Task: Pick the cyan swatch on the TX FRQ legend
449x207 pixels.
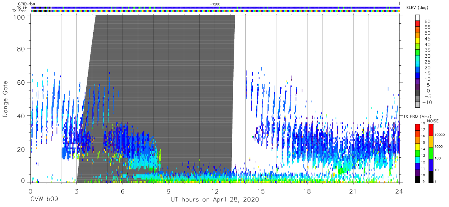Action: tap(418, 159)
